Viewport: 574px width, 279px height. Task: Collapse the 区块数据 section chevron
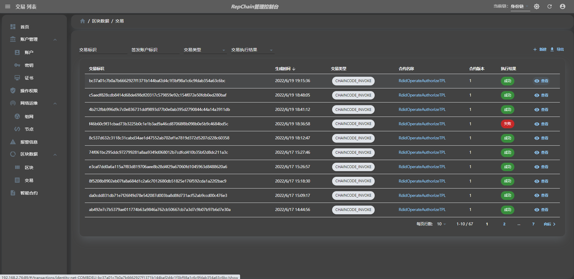55,155
